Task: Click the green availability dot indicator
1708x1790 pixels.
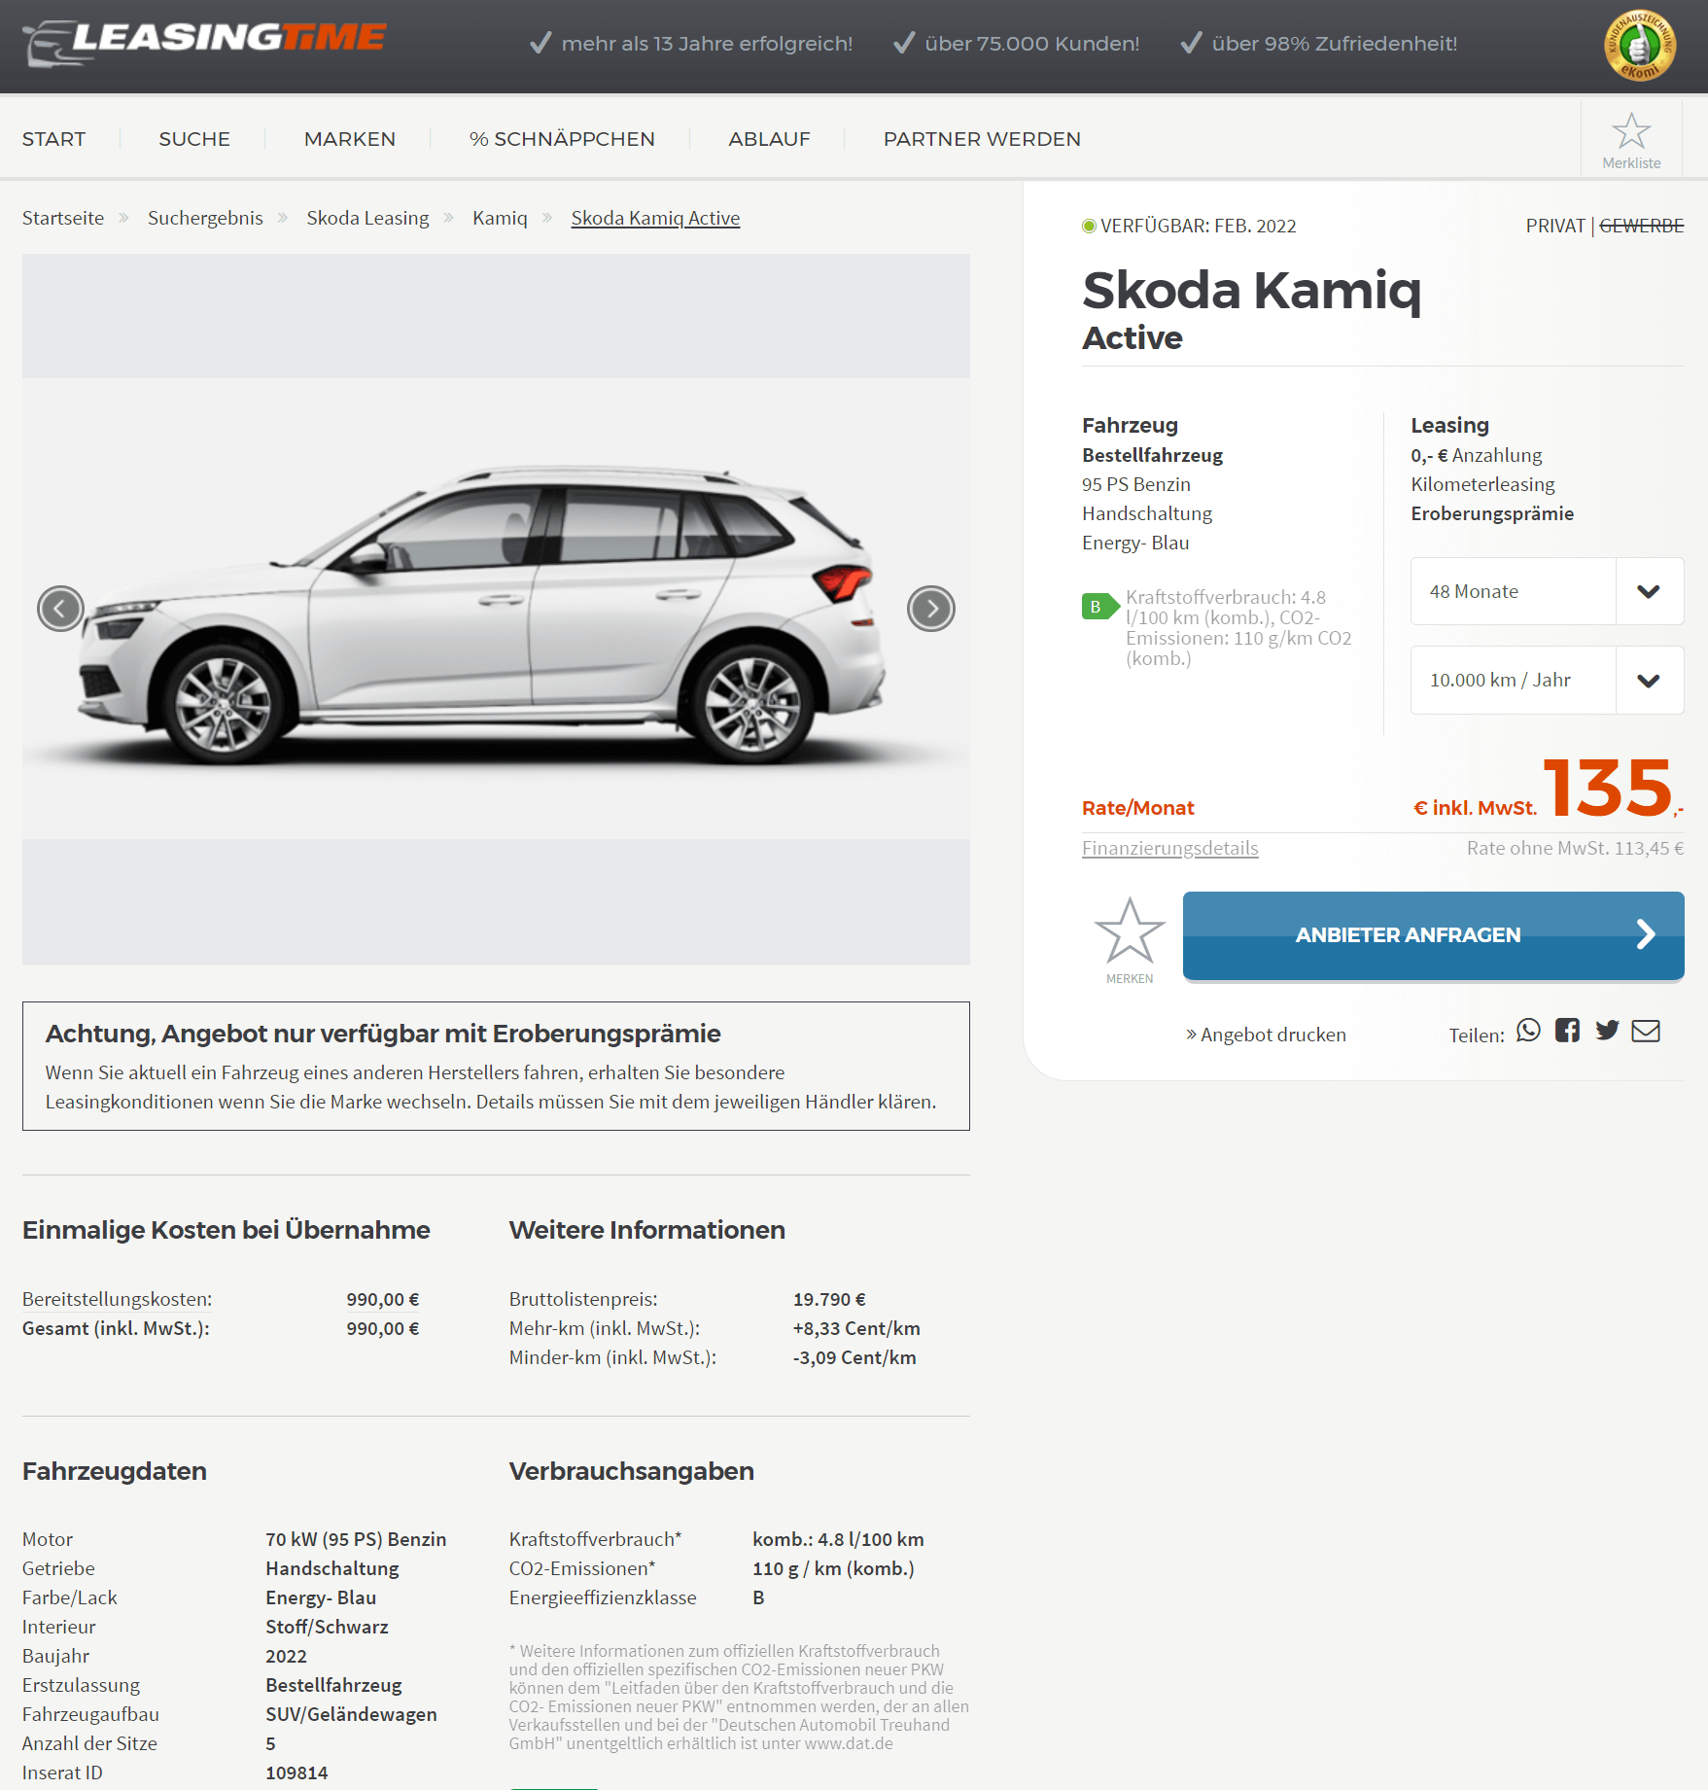Action: (x=1089, y=226)
